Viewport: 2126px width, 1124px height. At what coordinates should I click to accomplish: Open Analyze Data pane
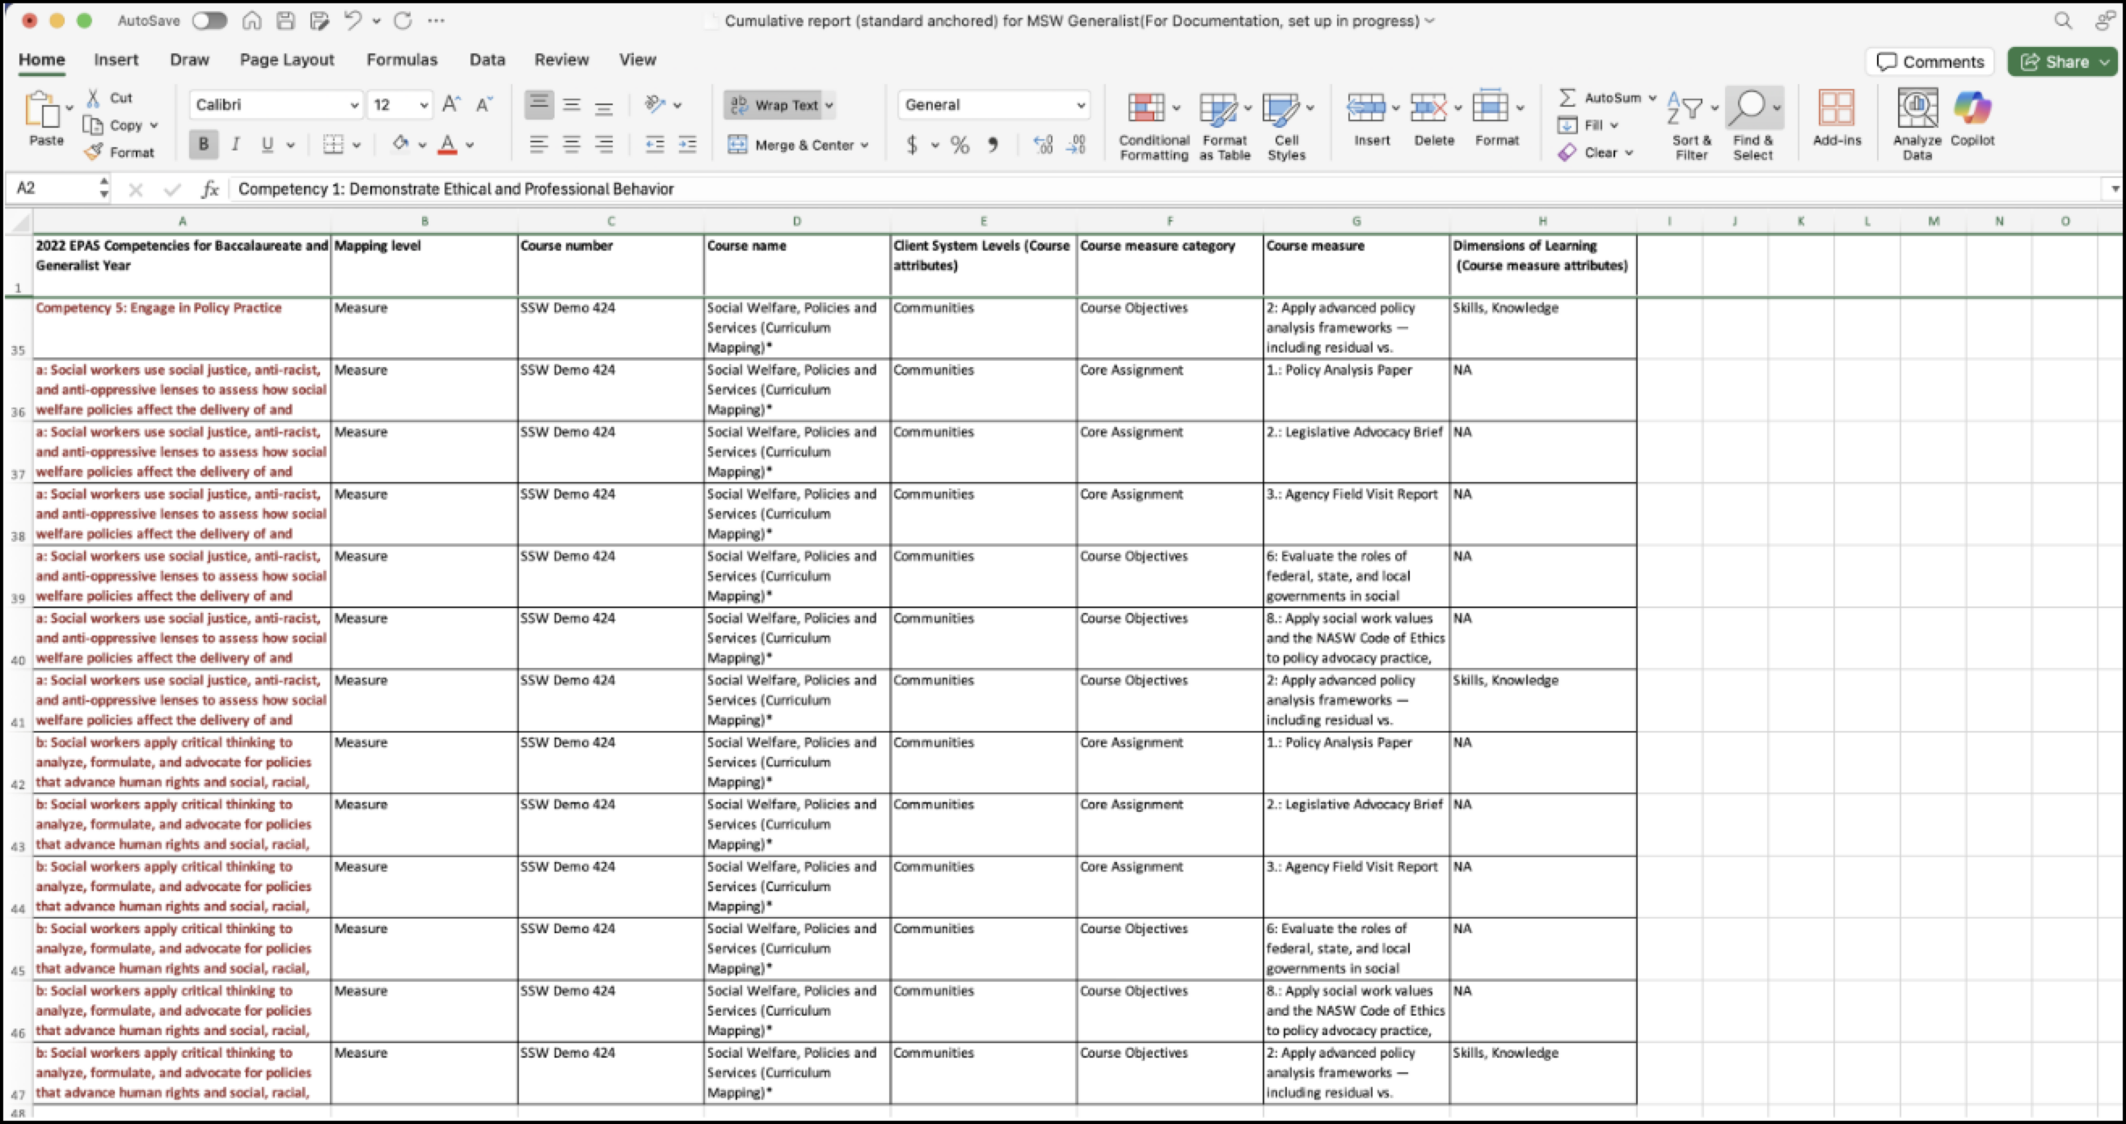(1917, 125)
